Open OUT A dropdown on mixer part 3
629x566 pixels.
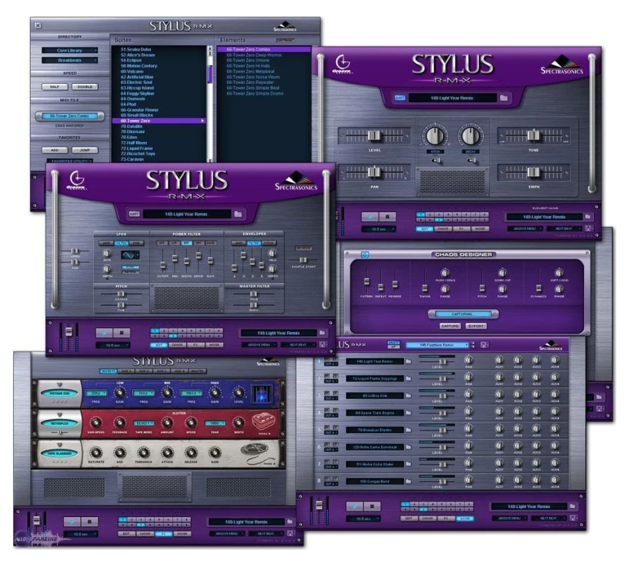pos(331,398)
